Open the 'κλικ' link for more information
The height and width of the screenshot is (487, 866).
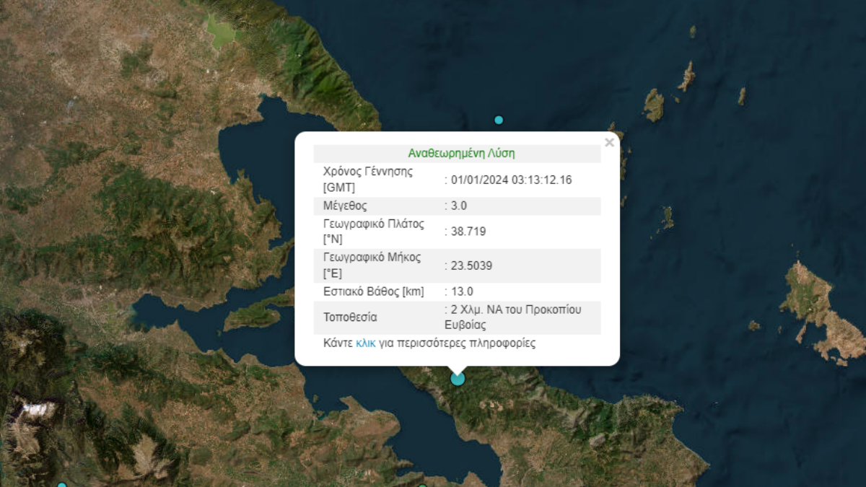(365, 343)
